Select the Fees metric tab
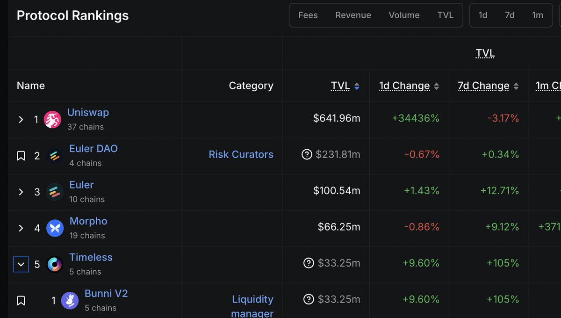This screenshot has width=561, height=318. (308, 15)
